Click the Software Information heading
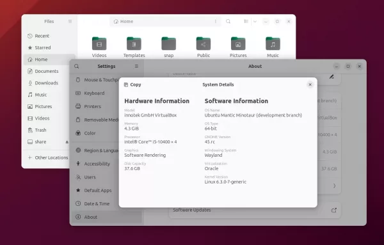The width and height of the screenshot is (384, 245). (x=236, y=101)
